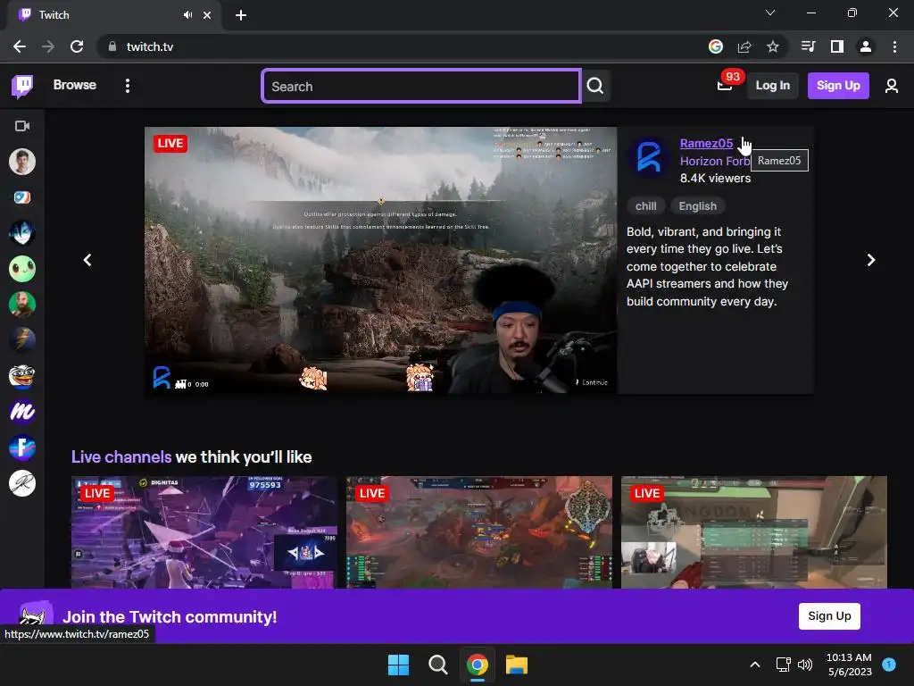Open the sidebar channel with Pepe frog avatar
914x686 pixels.
pos(22,376)
